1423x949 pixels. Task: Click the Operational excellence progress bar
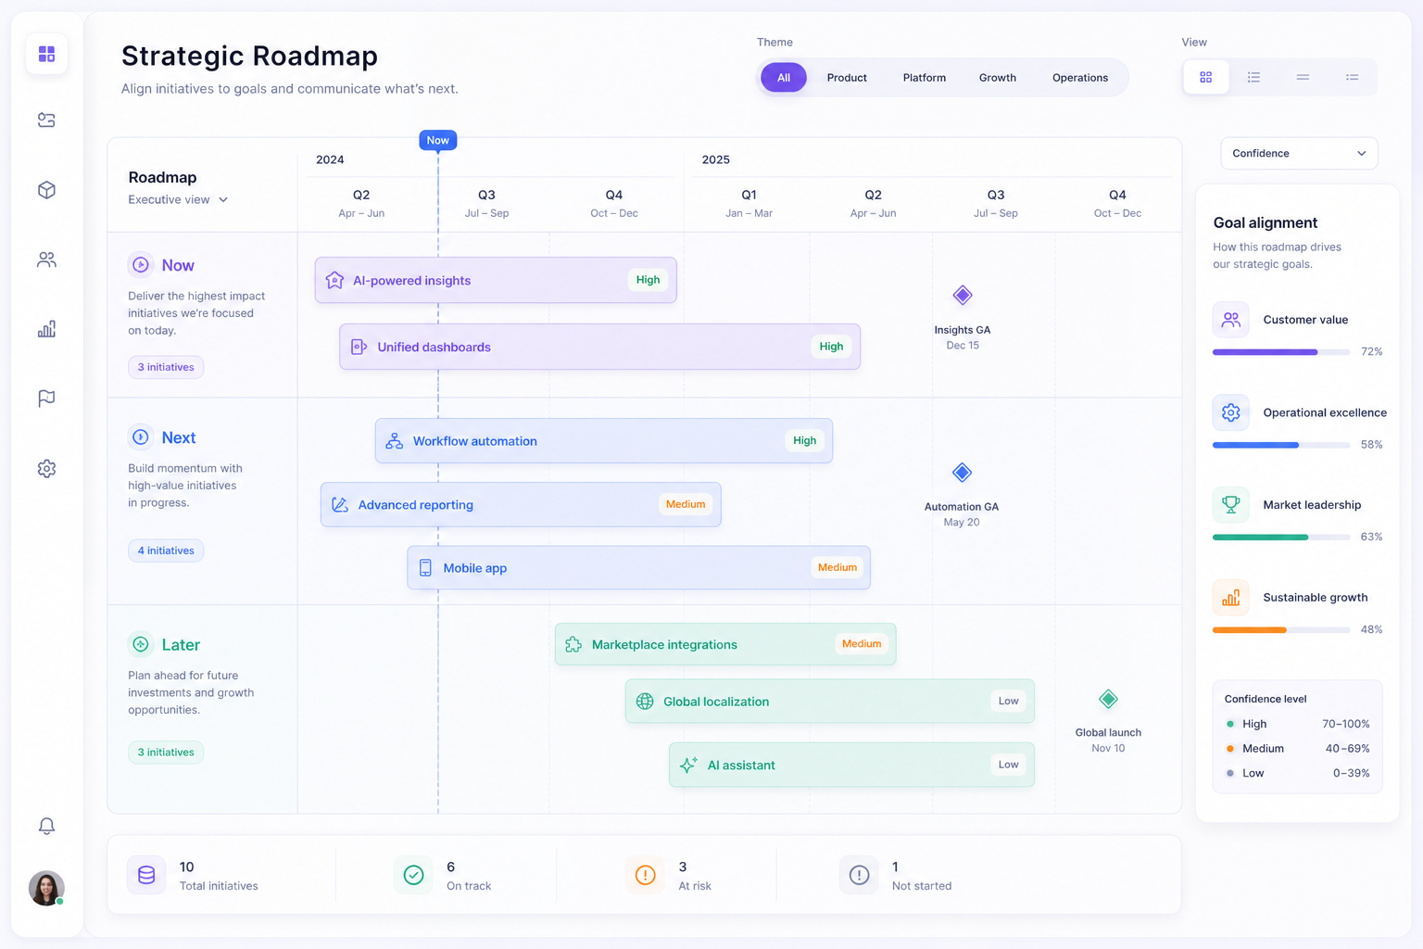[x=1280, y=445]
